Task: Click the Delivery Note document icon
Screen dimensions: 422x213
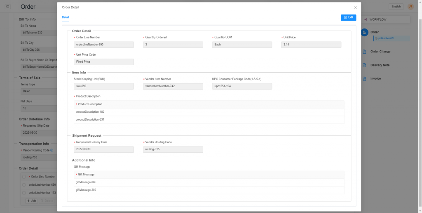Action: [x=364, y=65]
